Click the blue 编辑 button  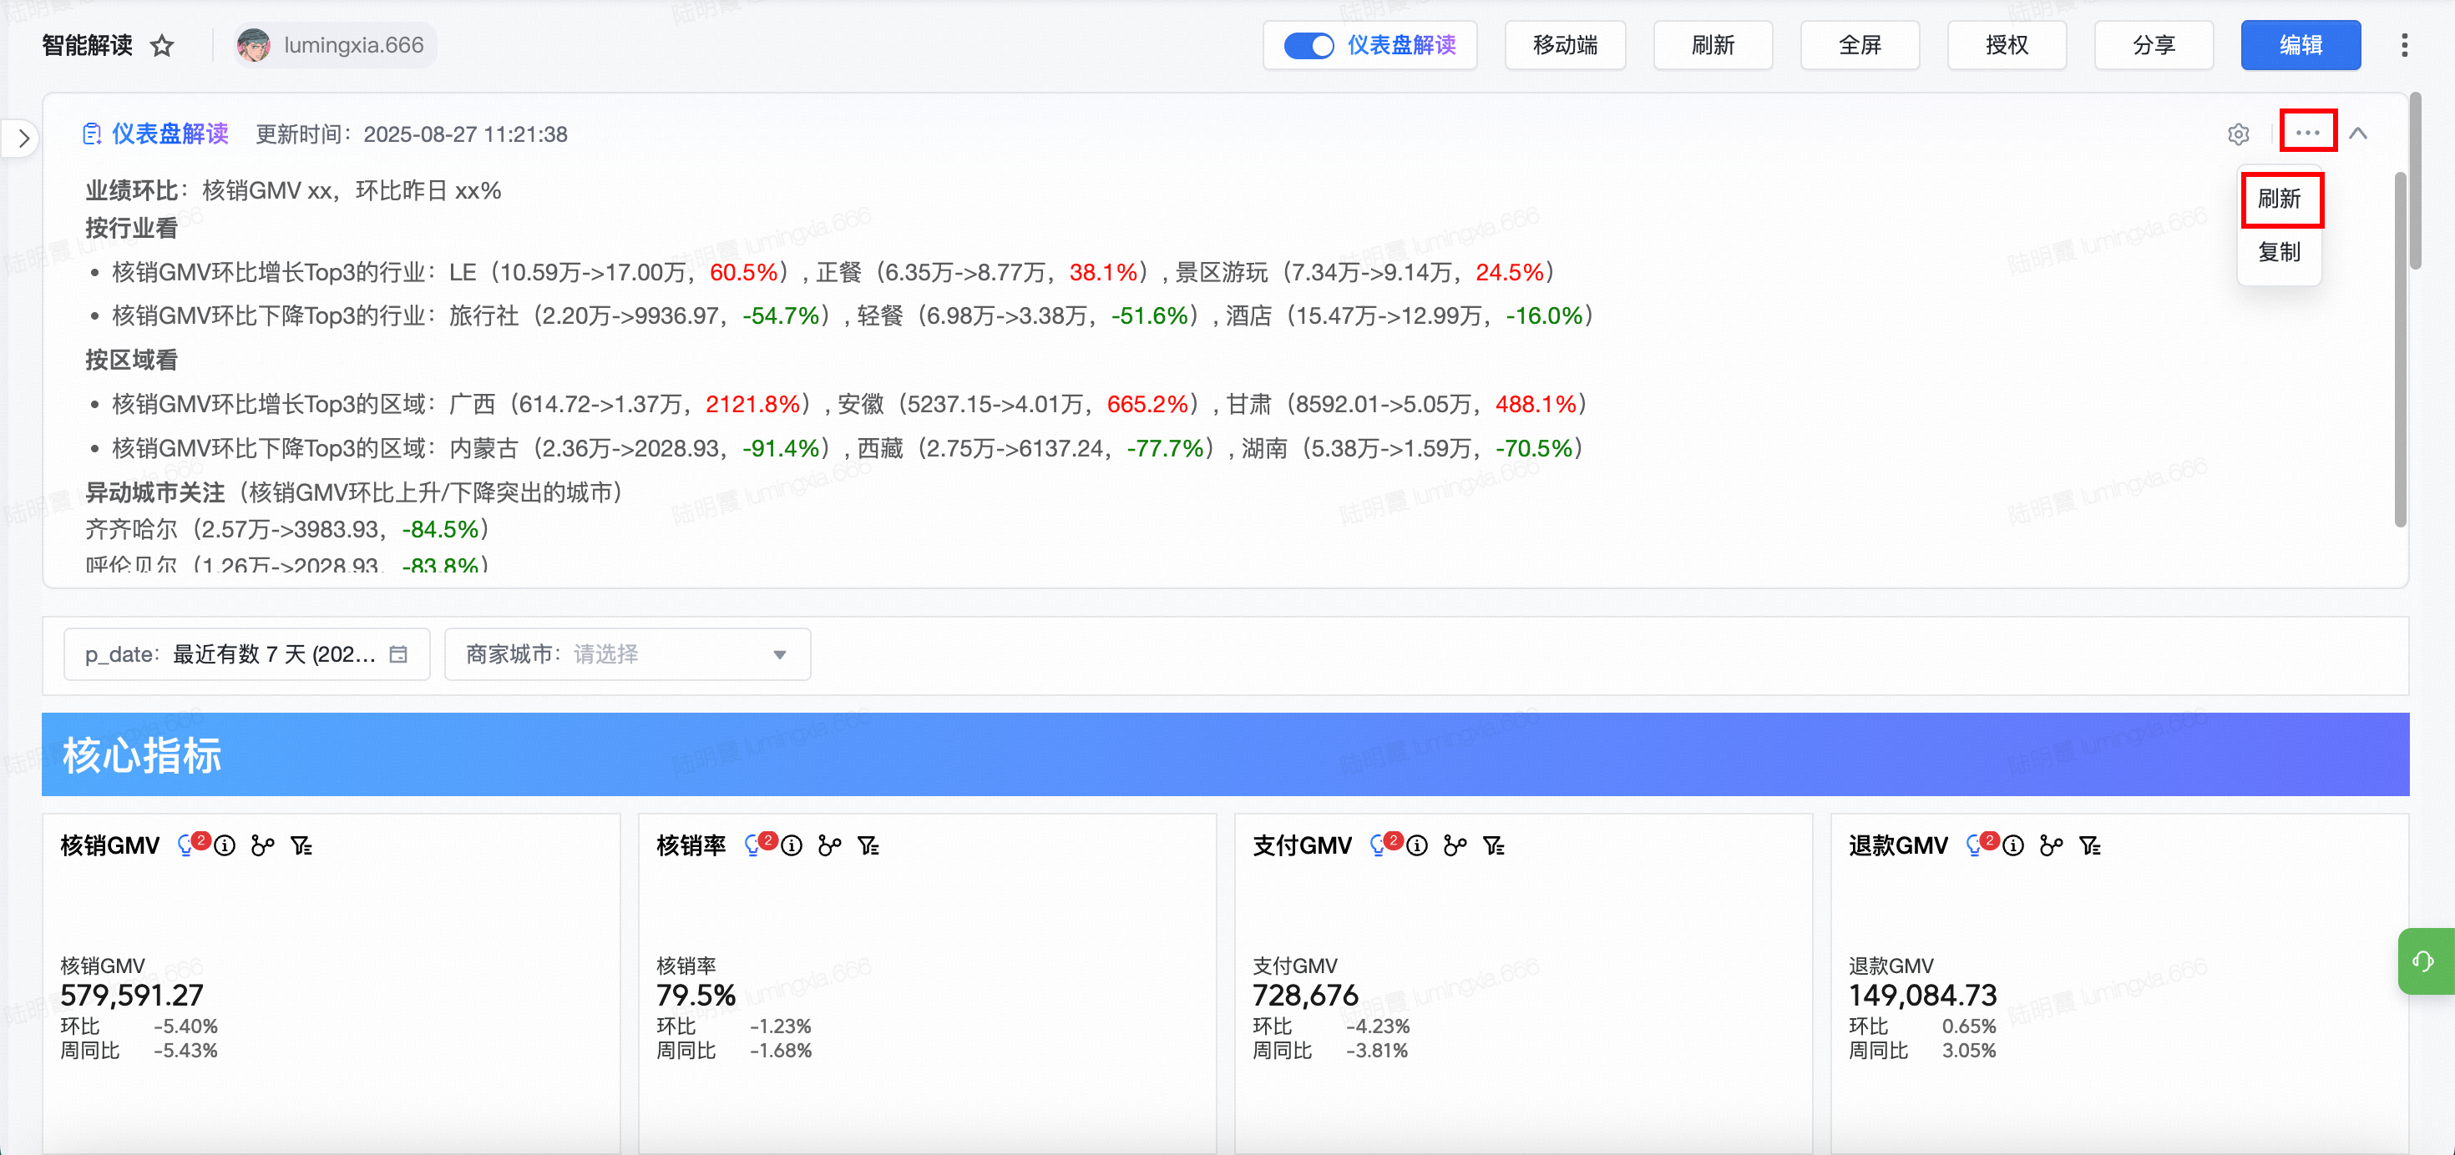pyautogui.click(x=2300, y=46)
